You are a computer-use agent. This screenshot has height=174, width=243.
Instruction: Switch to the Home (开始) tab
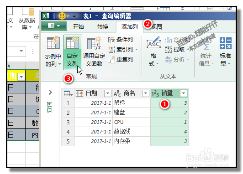click(79, 27)
